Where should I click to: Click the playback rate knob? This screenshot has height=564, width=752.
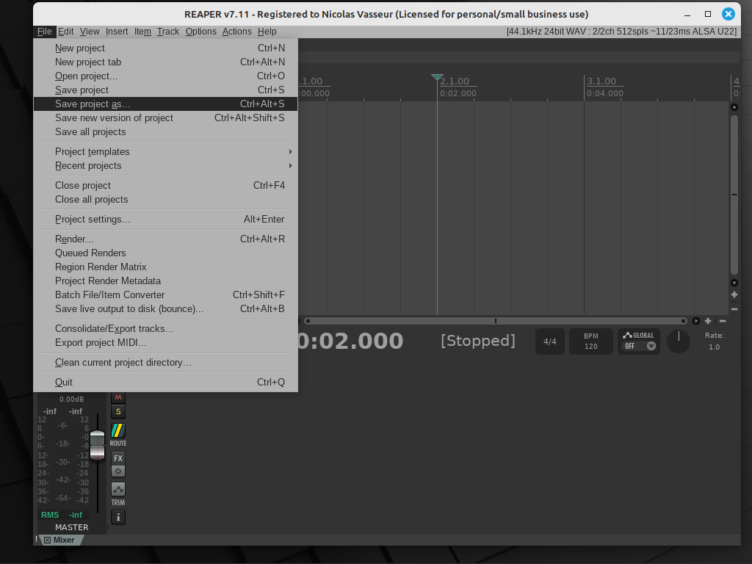pyautogui.click(x=679, y=341)
